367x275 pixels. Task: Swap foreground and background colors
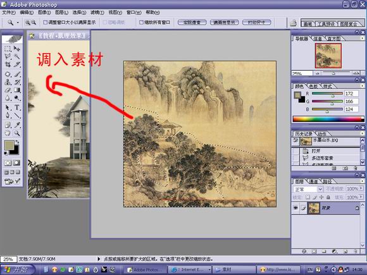pos(17,142)
